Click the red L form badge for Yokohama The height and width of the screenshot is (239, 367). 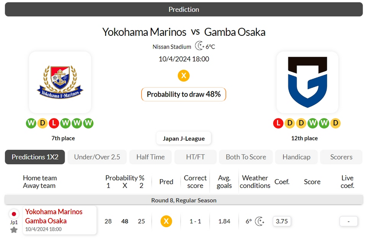54,123
